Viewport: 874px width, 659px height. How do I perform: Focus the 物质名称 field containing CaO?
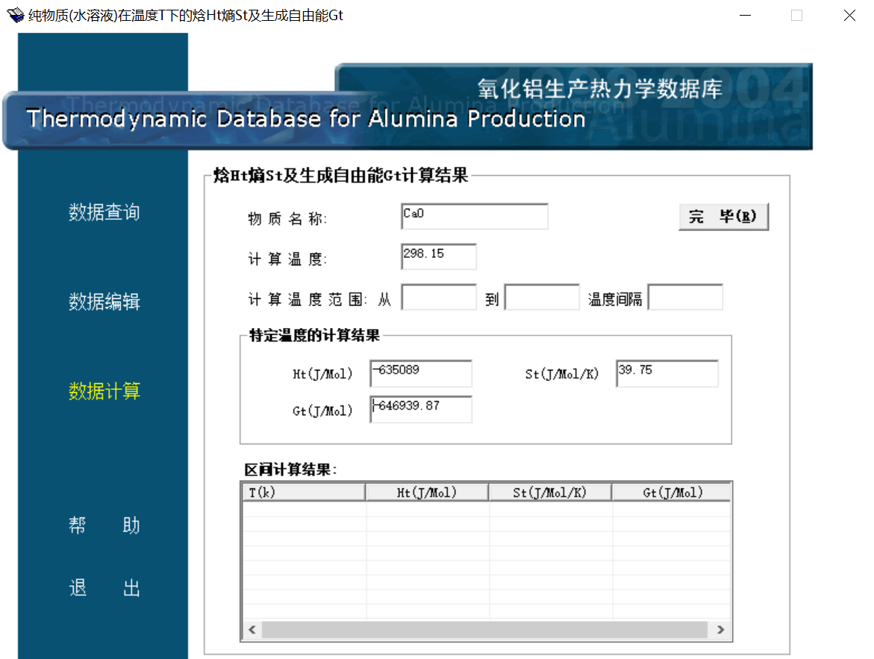[x=474, y=216]
